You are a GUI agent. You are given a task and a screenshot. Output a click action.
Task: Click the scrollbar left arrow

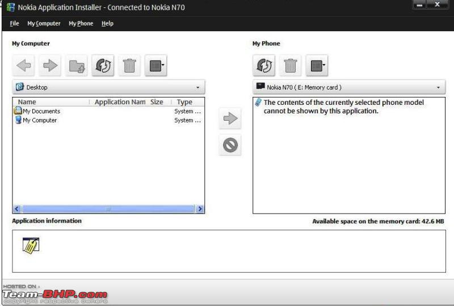[17, 209]
